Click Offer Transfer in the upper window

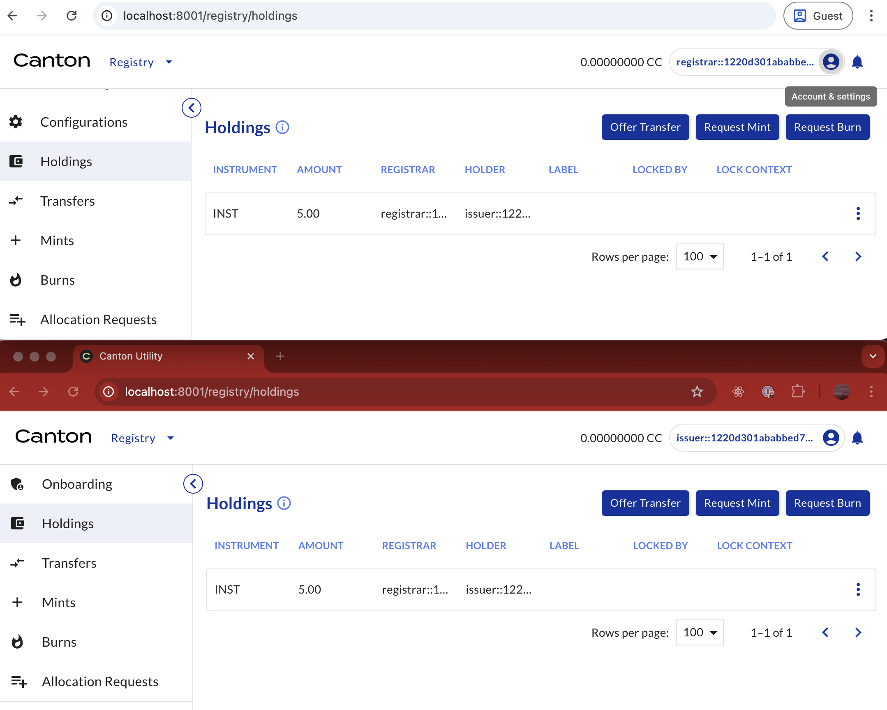click(x=644, y=127)
